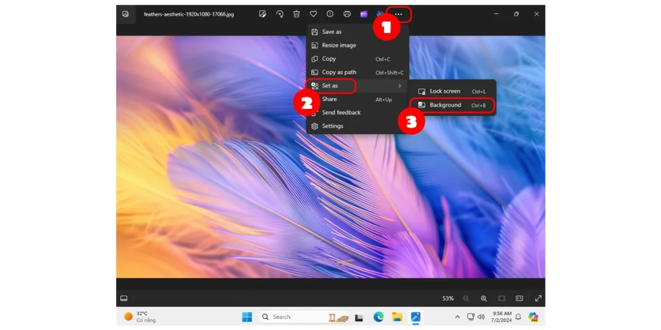Delete the photo with the trash icon
This screenshot has width=661, height=330.
click(296, 14)
